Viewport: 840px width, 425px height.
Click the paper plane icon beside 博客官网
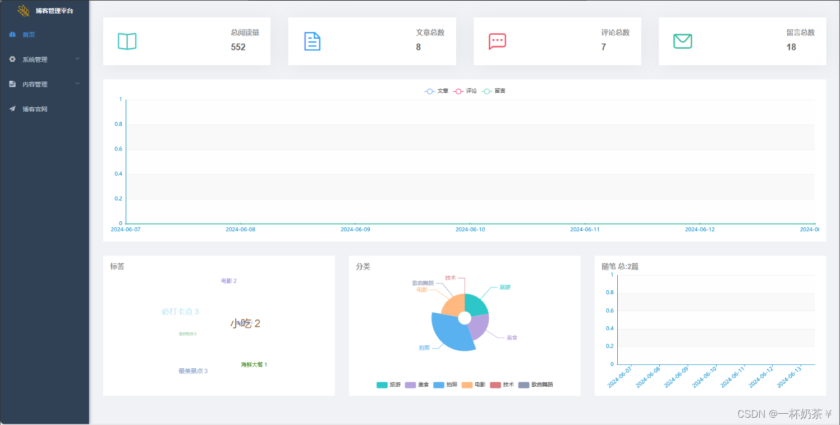(12, 109)
